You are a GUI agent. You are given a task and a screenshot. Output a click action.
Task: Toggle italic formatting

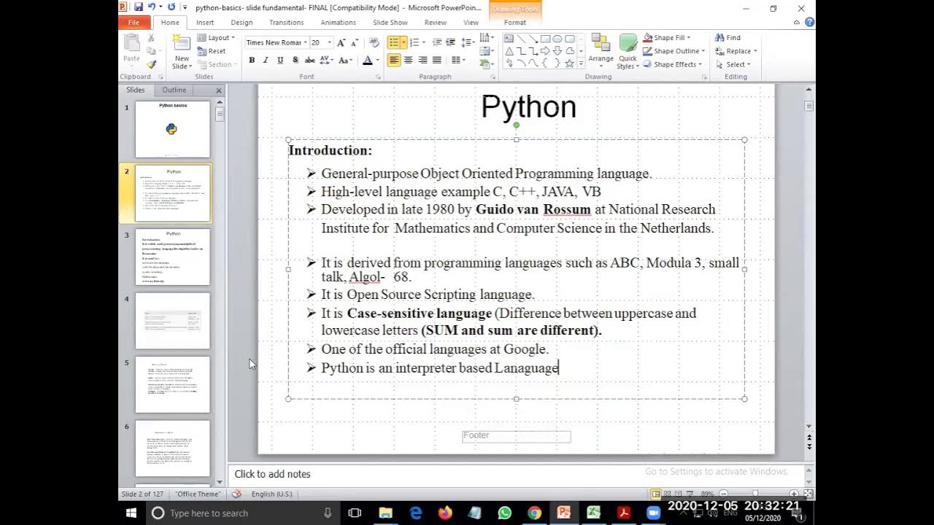pyautogui.click(x=266, y=61)
